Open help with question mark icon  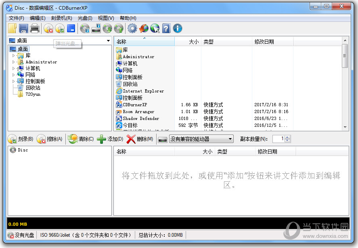click(166, 29)
